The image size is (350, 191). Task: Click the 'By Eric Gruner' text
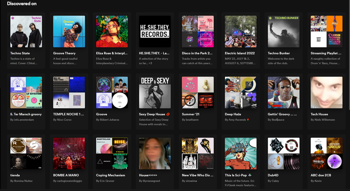[x=105, y=181]
